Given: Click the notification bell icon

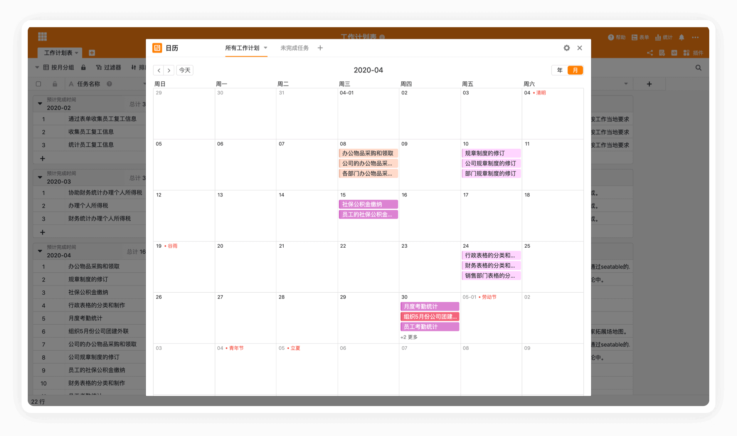Looking at the screenshot, I should click(x=681, y=37).
